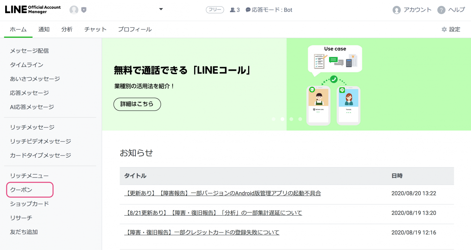Switch to the 通知 tab
The width and height of the screenshot is (471, 250).
tap(44, 29)
